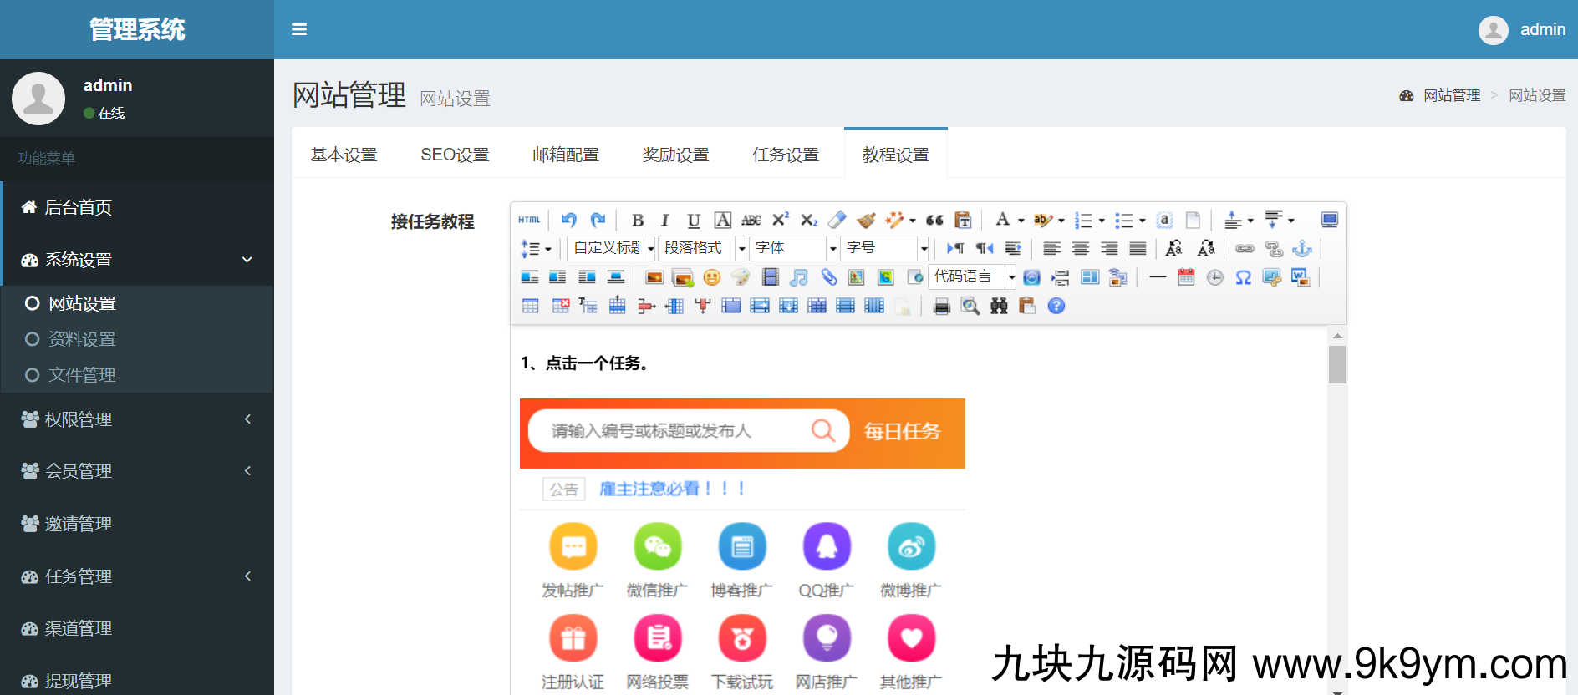Click the undo icon in editor toolbar
Viewport: 1578px width, 695px height.
568,220
